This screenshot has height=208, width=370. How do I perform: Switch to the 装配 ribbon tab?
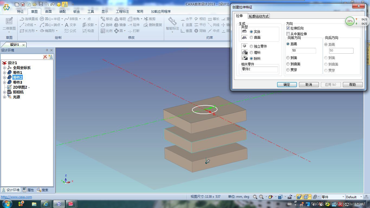63,11
